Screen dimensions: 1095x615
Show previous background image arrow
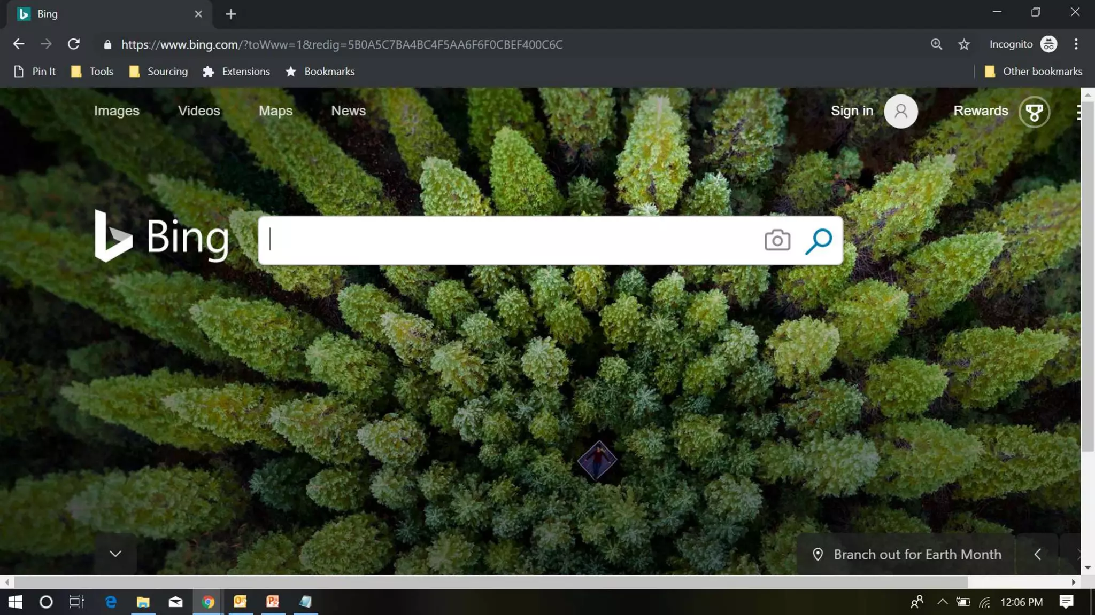click(x=1037, y=554)
